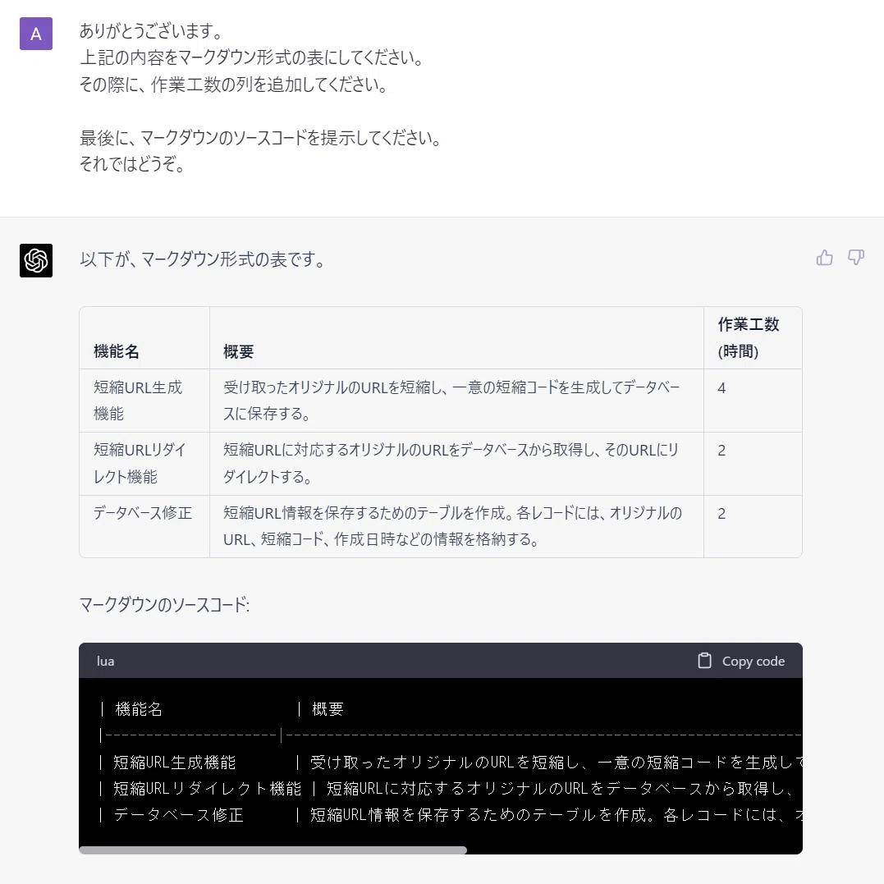Click the reply text '以下が、マークダウン形式の表です。'
Screen dimensions: 884x884
pyautogui.click(x=202, y=259)
